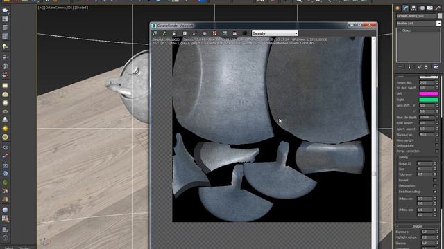The width and height of the screenshot is (444, 249).
Task: Toggle the Keep upright checkbox
Action: pos(436,140)
